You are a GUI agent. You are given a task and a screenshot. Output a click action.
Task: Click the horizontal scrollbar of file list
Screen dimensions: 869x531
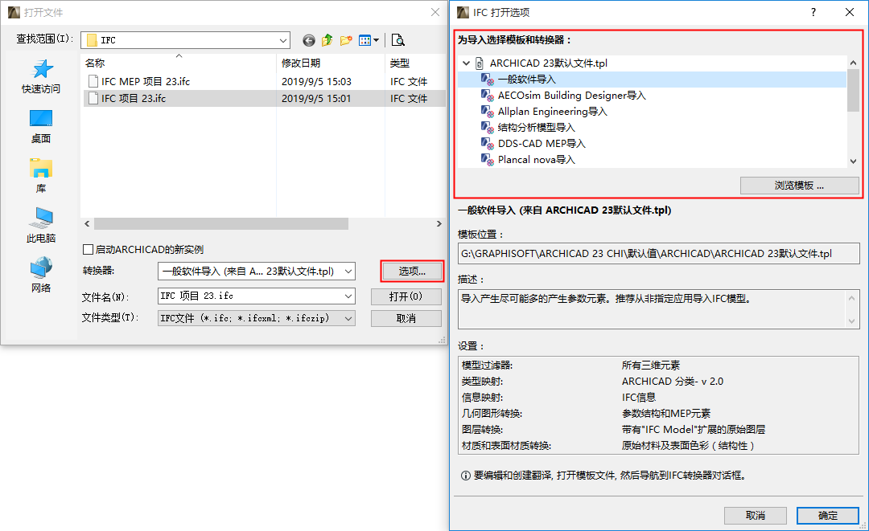[x=221, y=224]
